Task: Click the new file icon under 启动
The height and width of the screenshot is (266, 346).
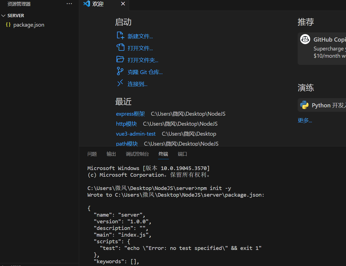Action: [x=120, y=36]
